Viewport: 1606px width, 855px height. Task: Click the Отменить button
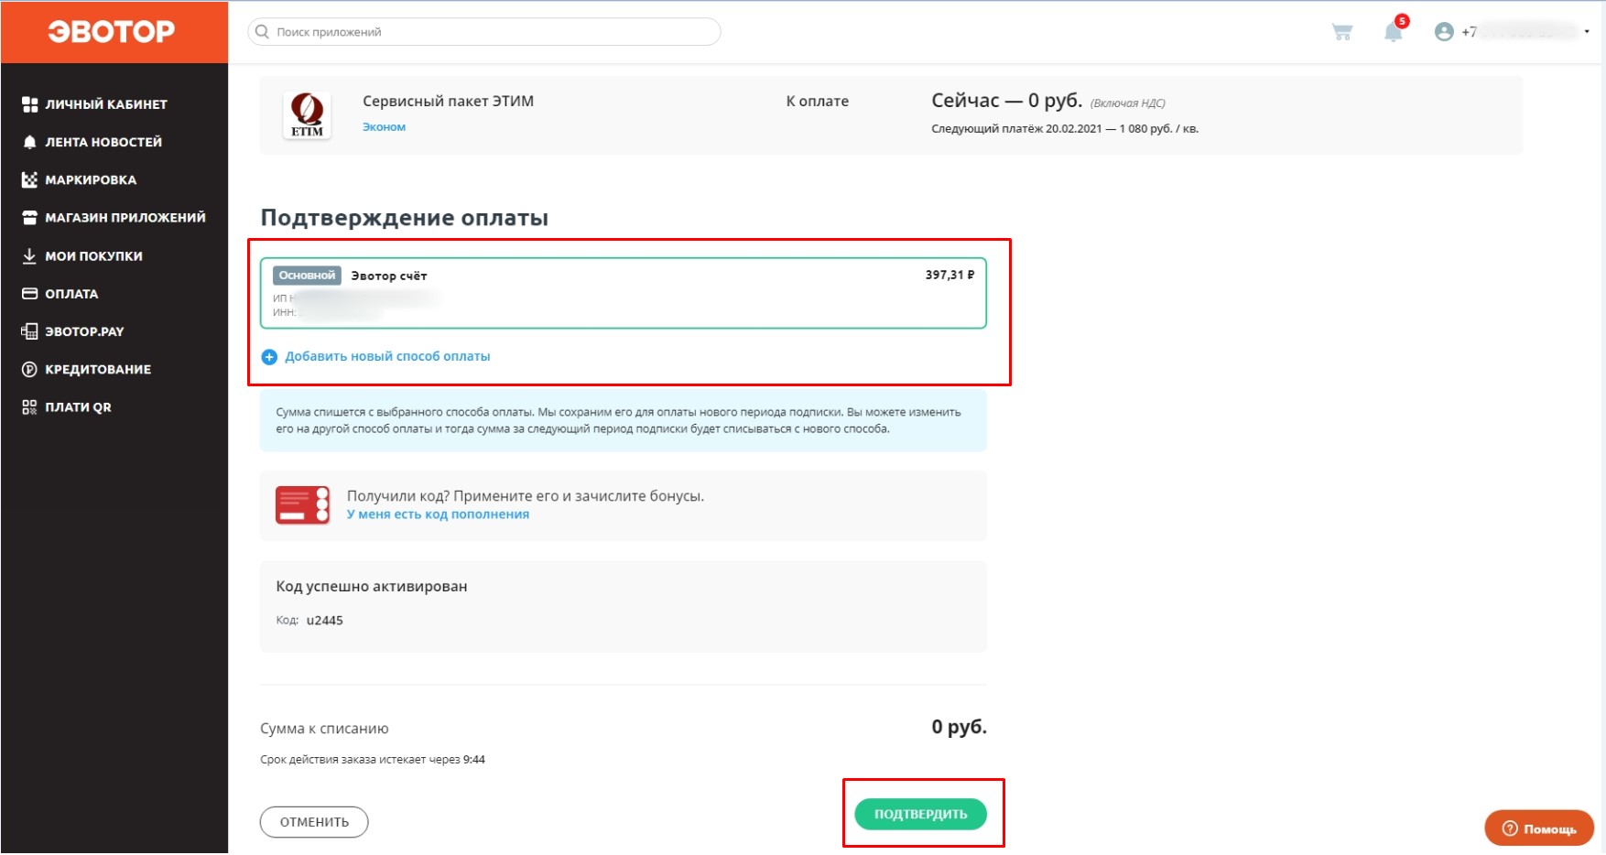[314, 822]
